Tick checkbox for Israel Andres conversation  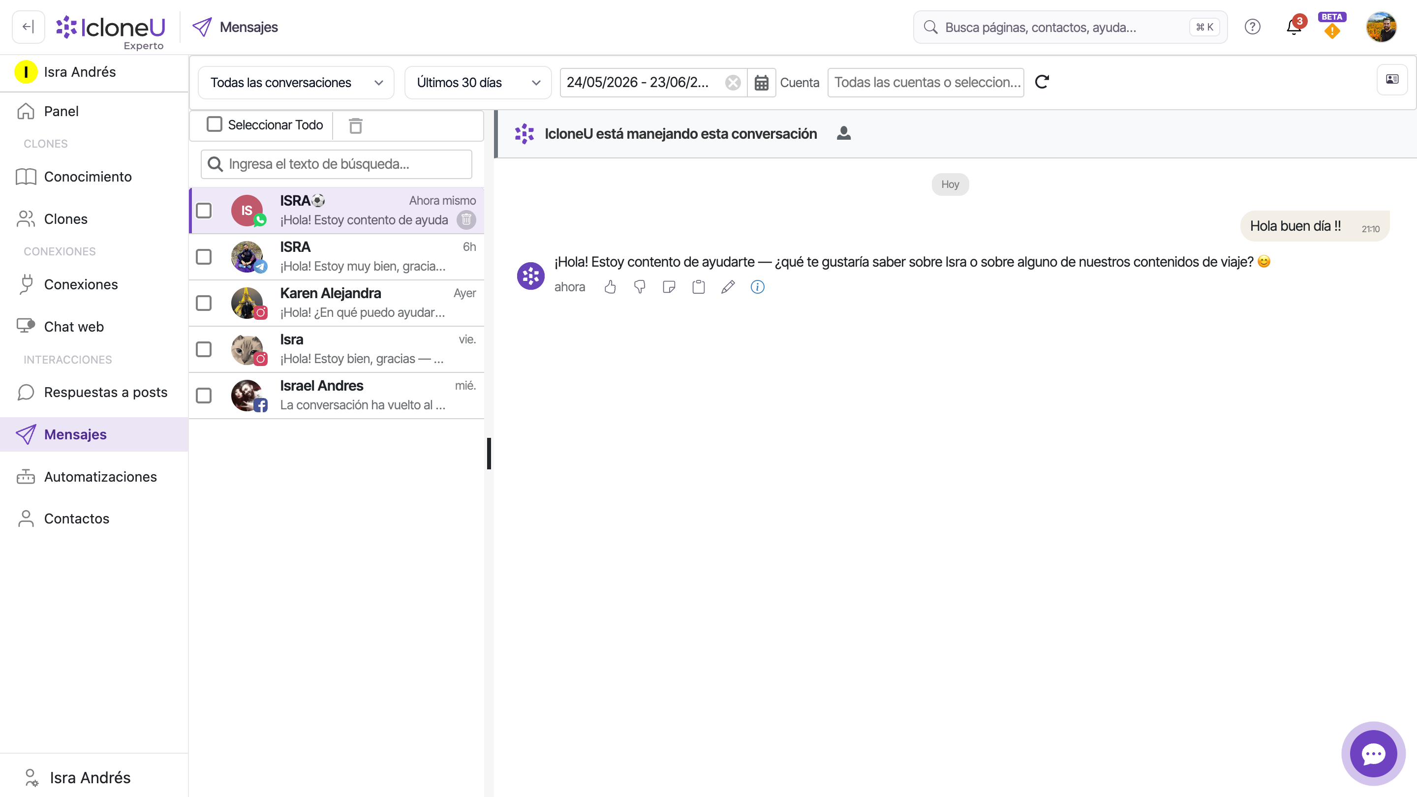coord(204,396)
